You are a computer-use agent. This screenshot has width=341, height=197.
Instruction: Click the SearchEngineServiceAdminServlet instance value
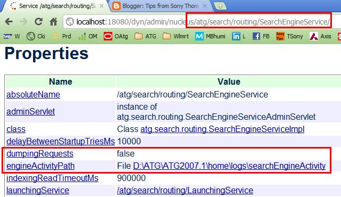pyautogui.click(x=216, y=112)
